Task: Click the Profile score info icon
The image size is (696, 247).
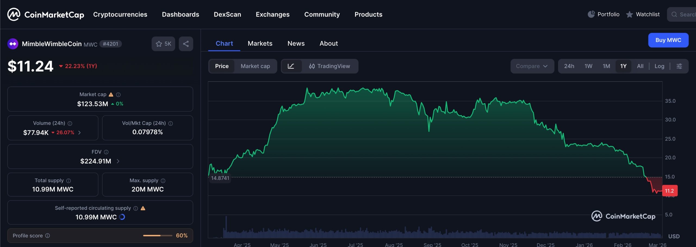Action: (48, 236)
